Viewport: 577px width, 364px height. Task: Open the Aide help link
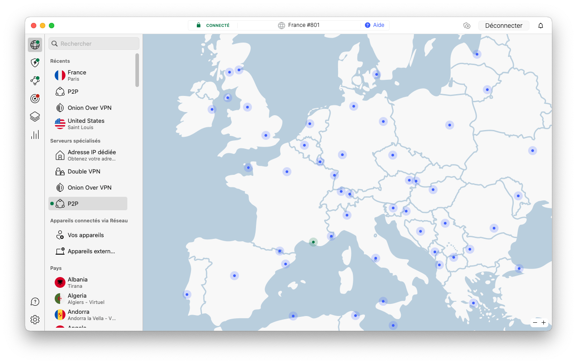pos(375,25)
